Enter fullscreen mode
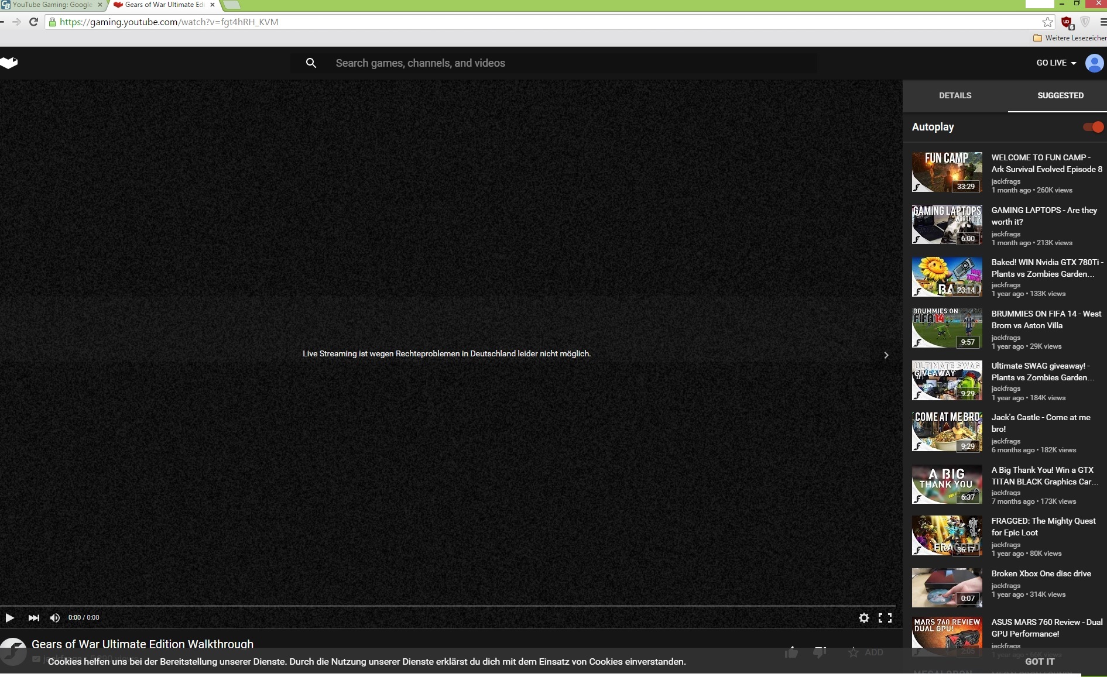 tap(885, 617)
